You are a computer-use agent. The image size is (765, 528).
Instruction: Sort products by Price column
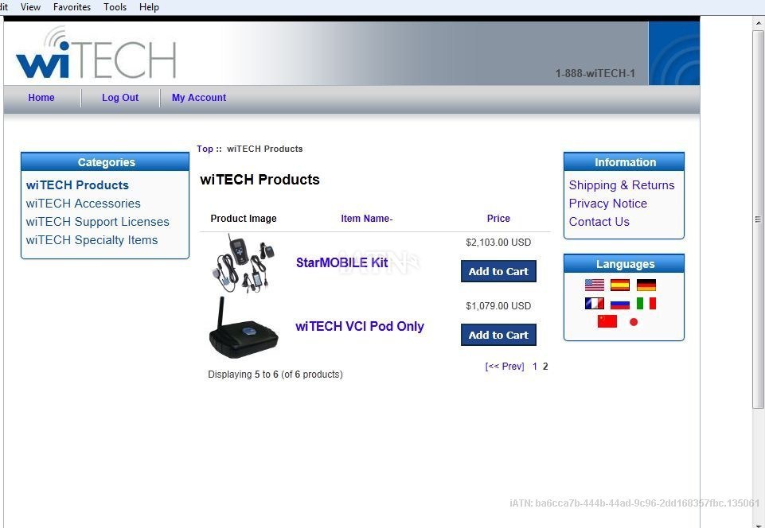point(498,219)
